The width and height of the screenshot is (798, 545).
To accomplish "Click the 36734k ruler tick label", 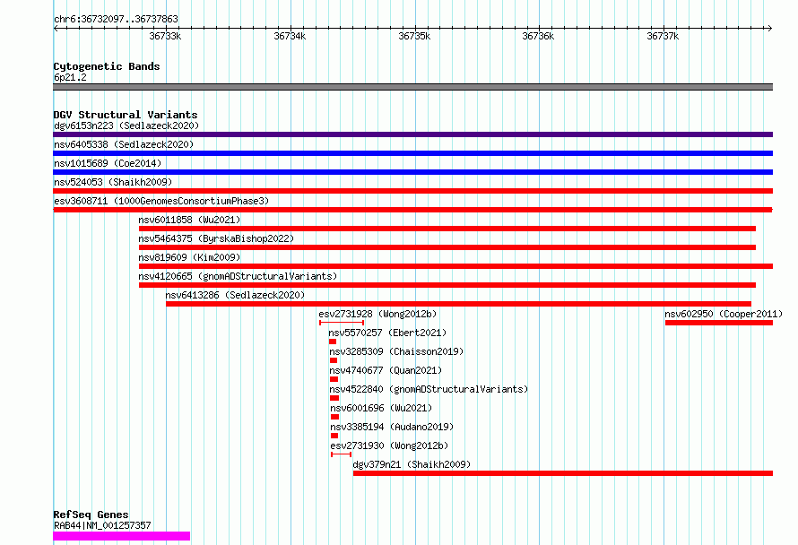I will point(290,36).
